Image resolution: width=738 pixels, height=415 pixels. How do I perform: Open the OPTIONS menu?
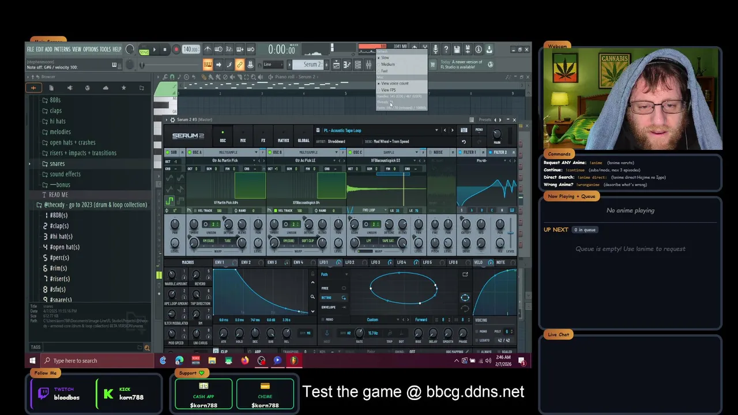[x=91, y=50]
